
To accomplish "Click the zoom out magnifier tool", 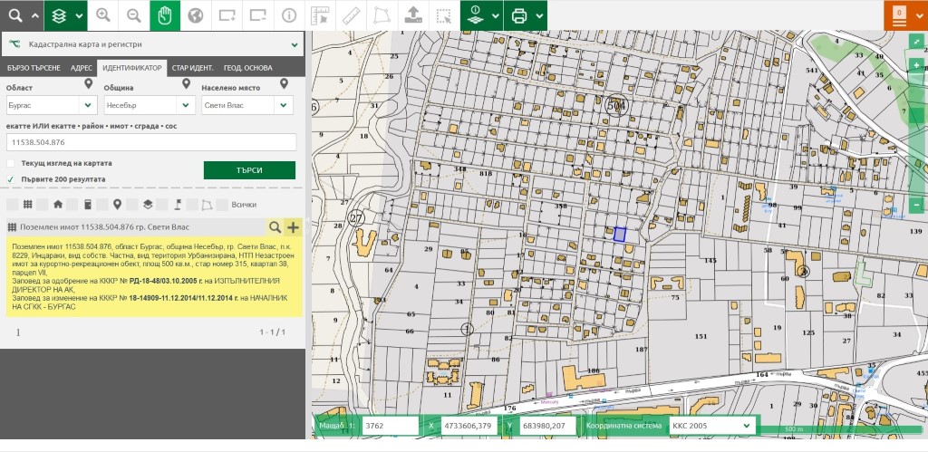I will point(134,15).
